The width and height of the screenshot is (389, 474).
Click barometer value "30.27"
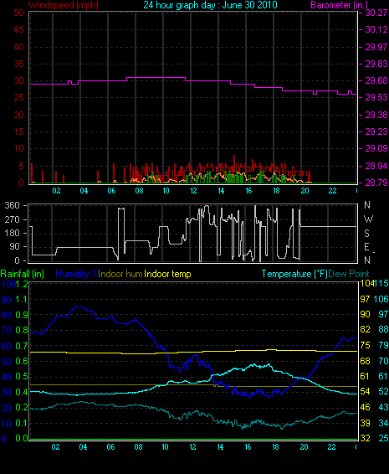376,13
